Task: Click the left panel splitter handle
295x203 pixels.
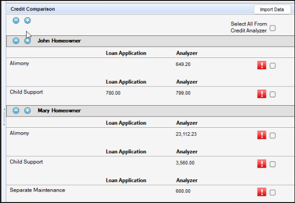Action: click(4, 114)
